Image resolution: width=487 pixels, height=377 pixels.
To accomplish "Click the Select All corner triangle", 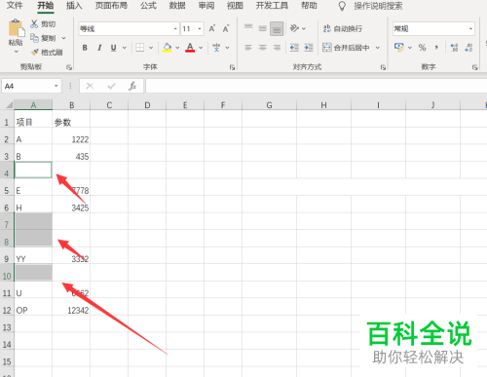I will (9, 105).
